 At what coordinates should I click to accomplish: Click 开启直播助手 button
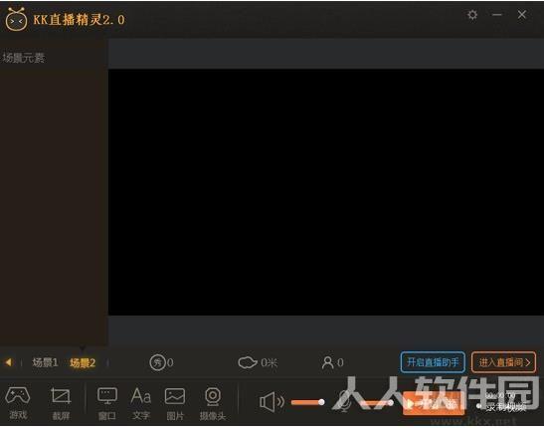[x=433, y=362]
